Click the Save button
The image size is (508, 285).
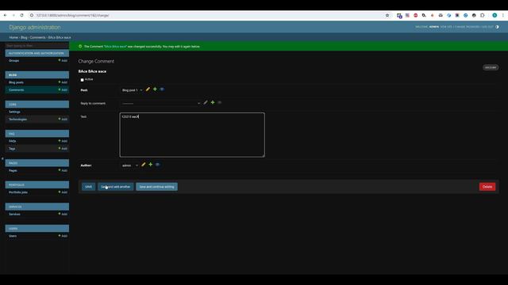[88, 187]
